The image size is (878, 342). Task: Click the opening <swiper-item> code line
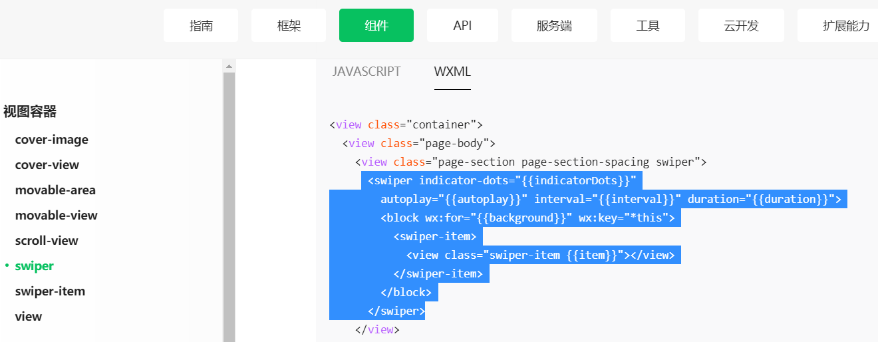[x=435, y=236]
